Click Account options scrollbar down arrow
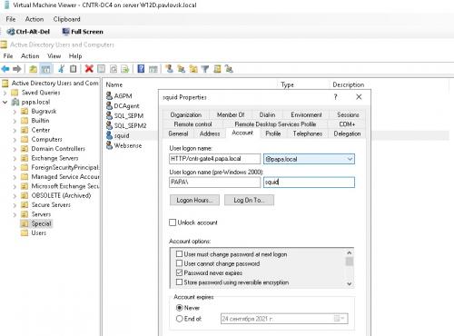Screen dimensions: 454x336 click(350, 283)
